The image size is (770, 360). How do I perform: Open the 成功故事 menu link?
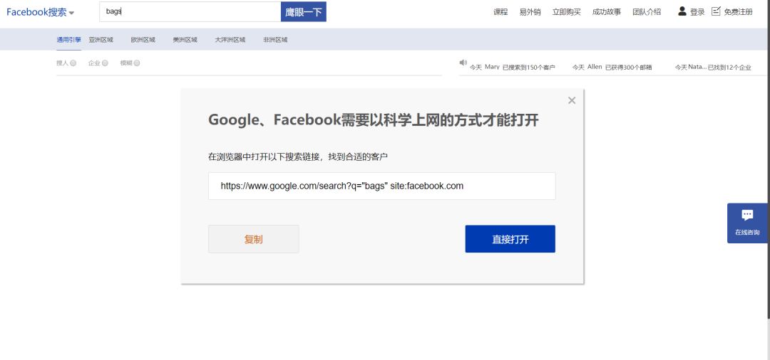pyautogui.click(x=606, y=12)
